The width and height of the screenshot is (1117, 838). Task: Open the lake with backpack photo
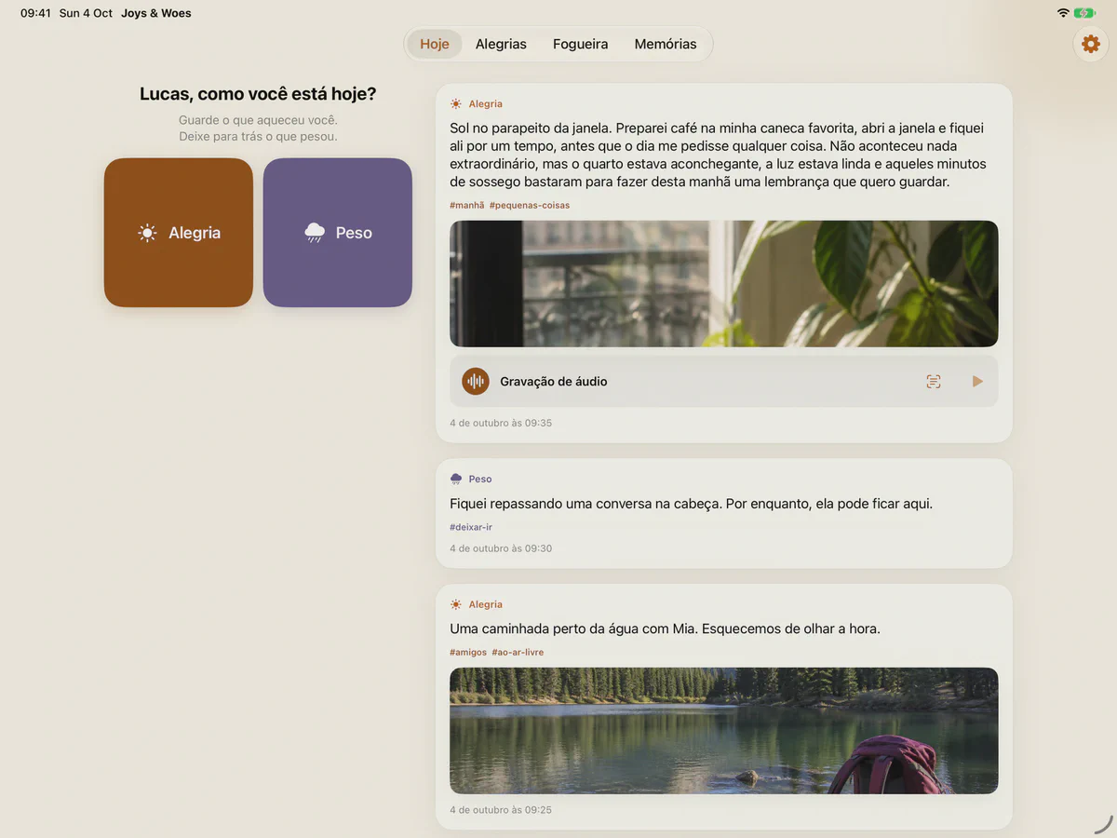[724, 731]
